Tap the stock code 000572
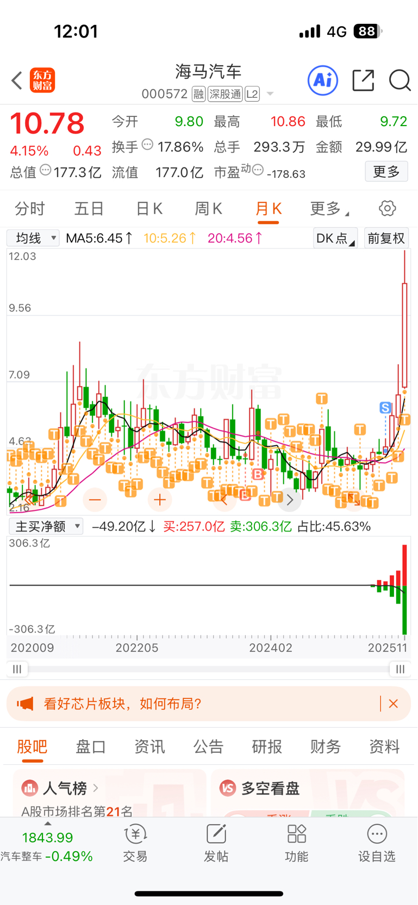The image size is (418, 905). coord(165,94)
